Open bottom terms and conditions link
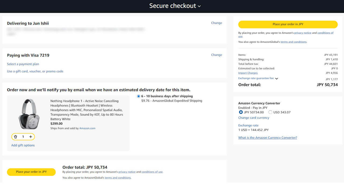This screenshot has height=193, width=344. click(x=118, y=178)
